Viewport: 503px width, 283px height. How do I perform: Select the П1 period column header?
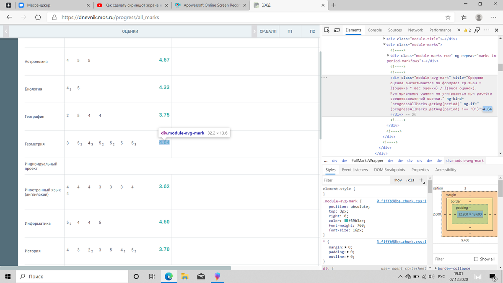point(290,31)
